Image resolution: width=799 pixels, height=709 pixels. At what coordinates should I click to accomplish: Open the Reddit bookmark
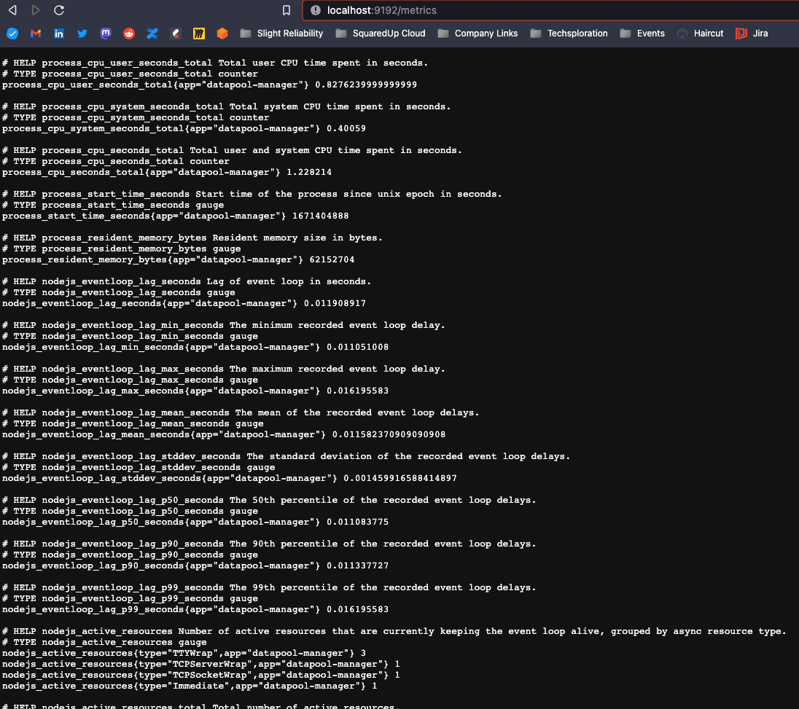point(128,34)
